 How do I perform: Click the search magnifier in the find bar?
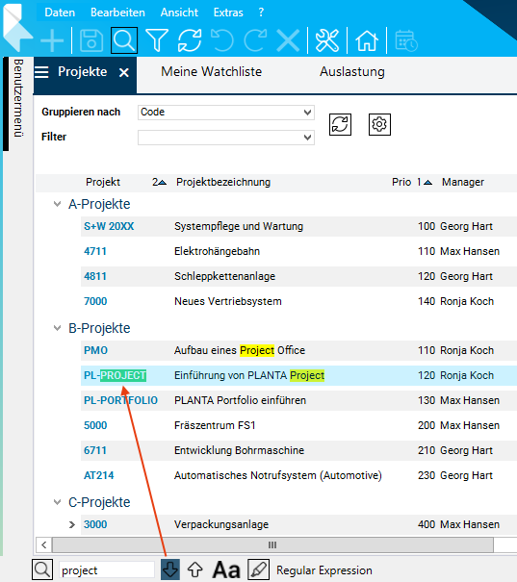42,569
